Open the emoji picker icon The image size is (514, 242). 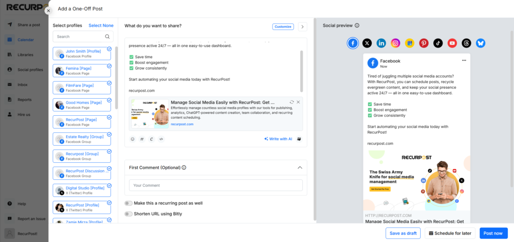coord(133,139)
